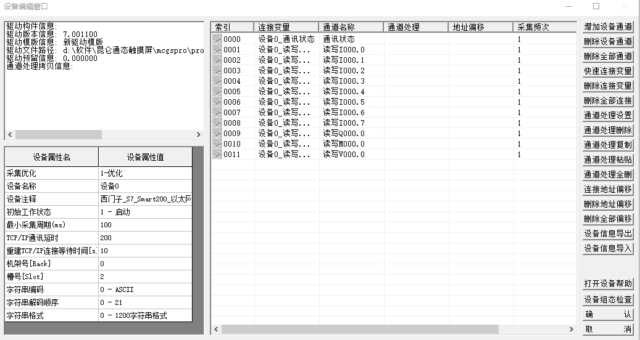Click the channel icon for row 0000
The image size is (640, 340).
click(x=218, y=39)
